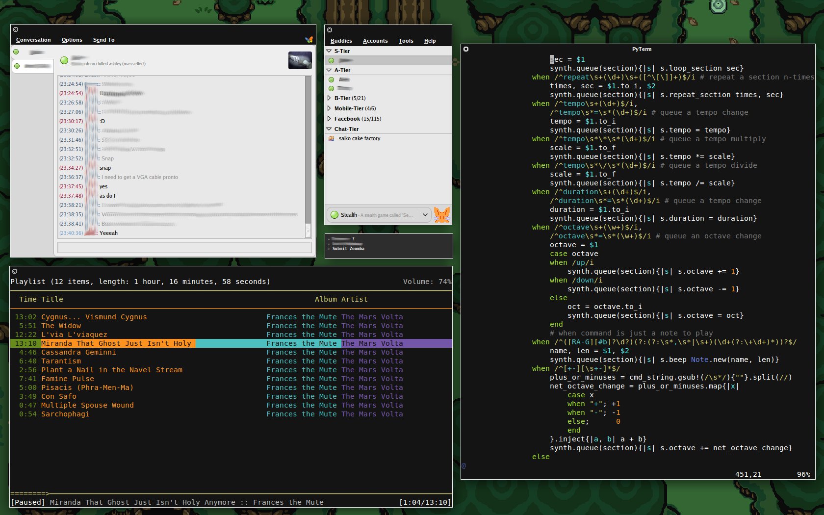
Task: Select the online buddy under S-Tier
Action: 388,61
